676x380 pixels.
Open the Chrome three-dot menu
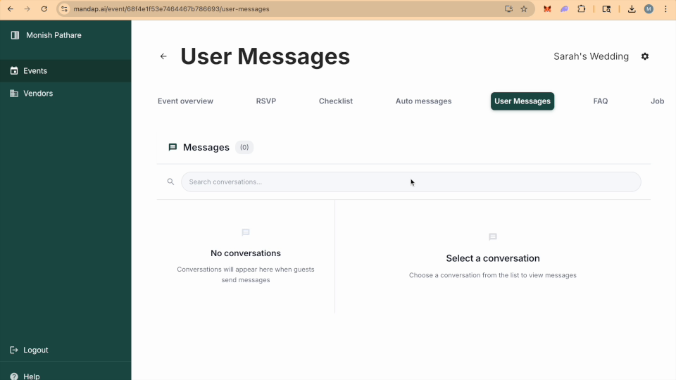665,8
